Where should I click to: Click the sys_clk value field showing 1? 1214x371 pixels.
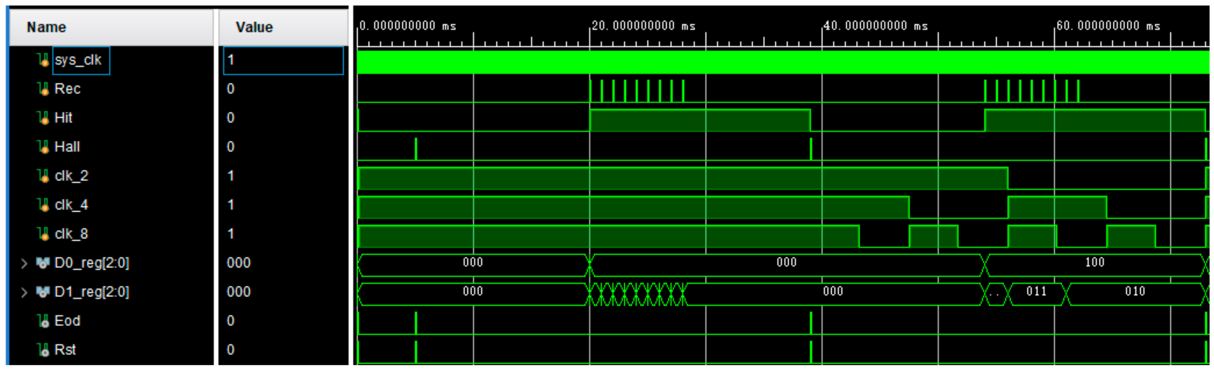click(x=283, y=60)
